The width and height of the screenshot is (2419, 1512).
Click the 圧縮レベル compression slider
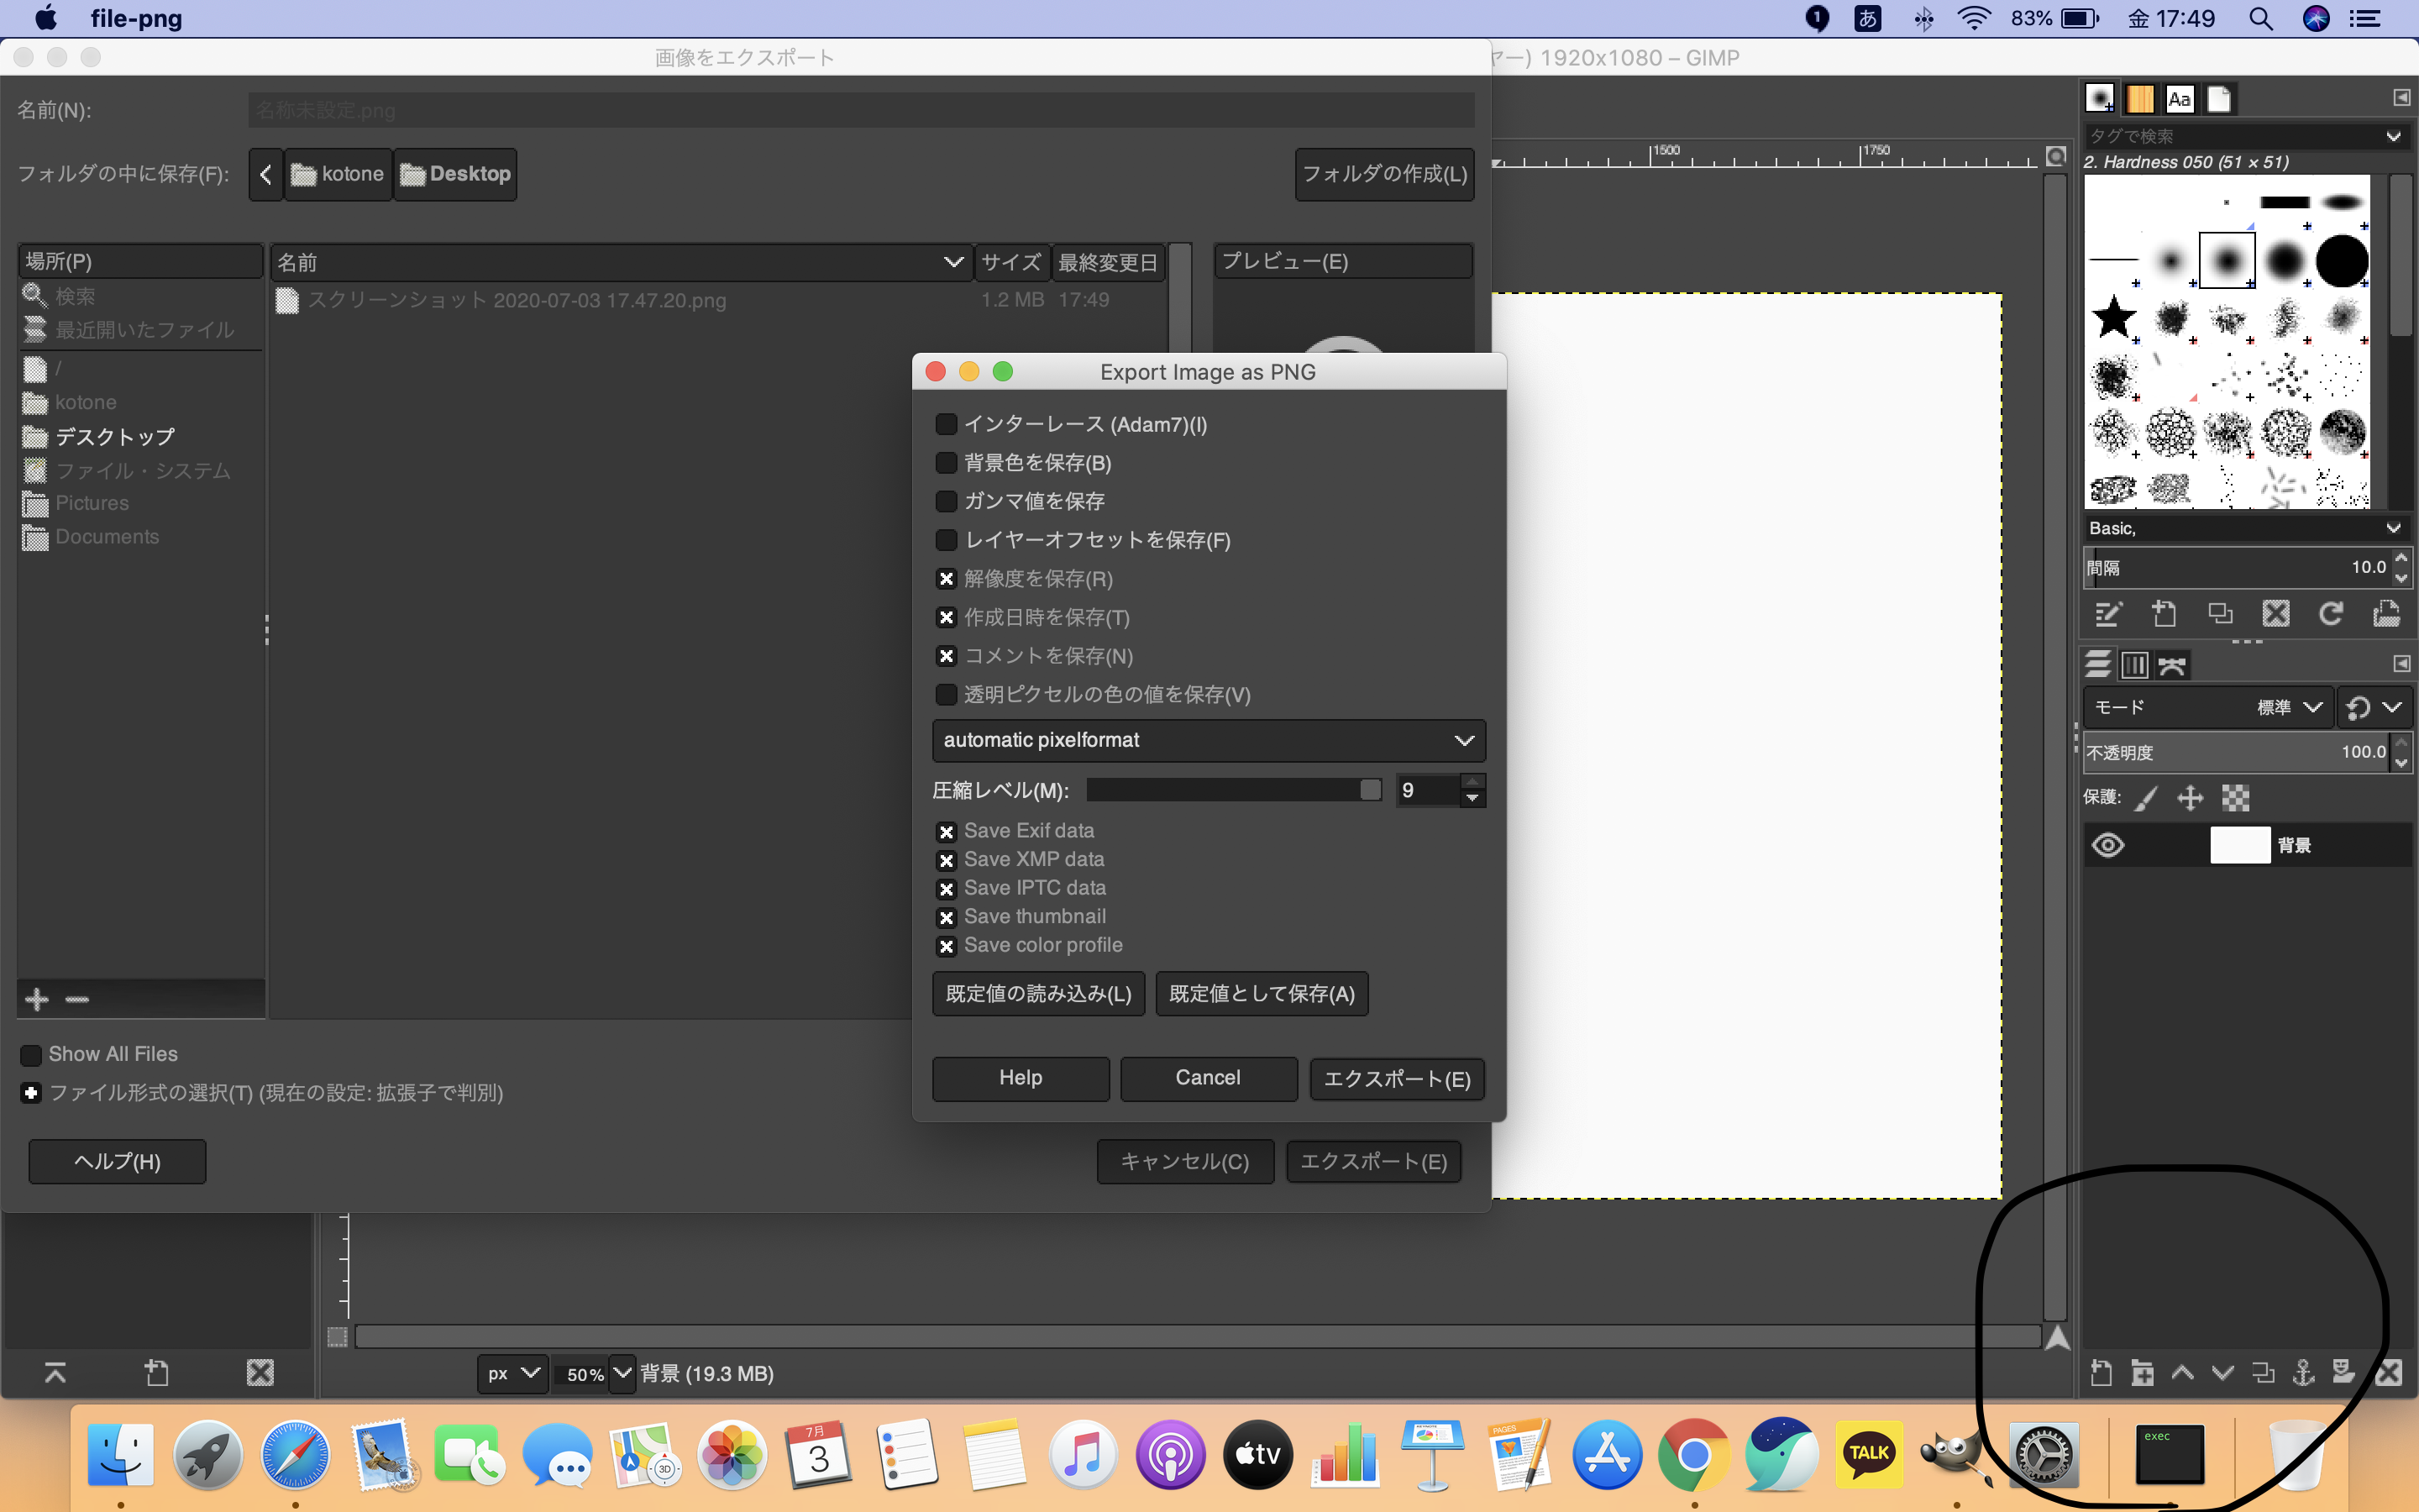(1234, 790)
